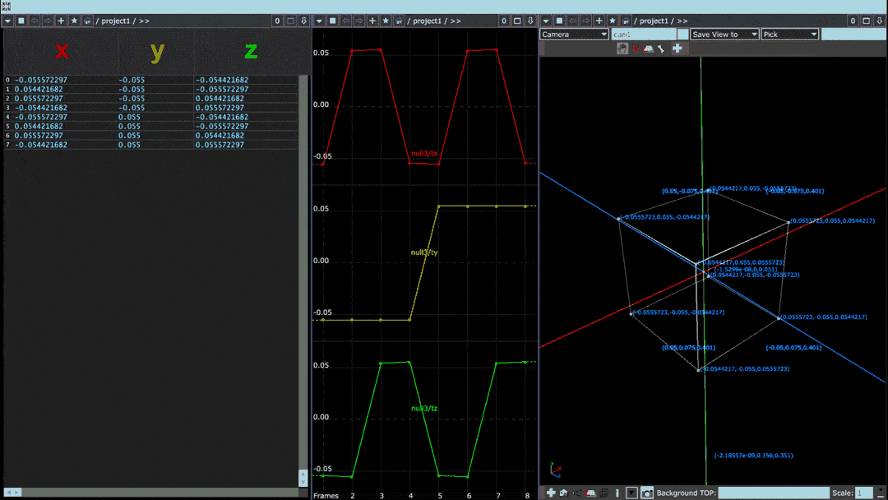Click the home icon in the left pane
This screenshot has width=888, height=500.
click(87, 21)
